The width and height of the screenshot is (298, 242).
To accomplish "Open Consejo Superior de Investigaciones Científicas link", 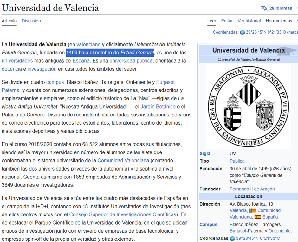I will 123,214.
